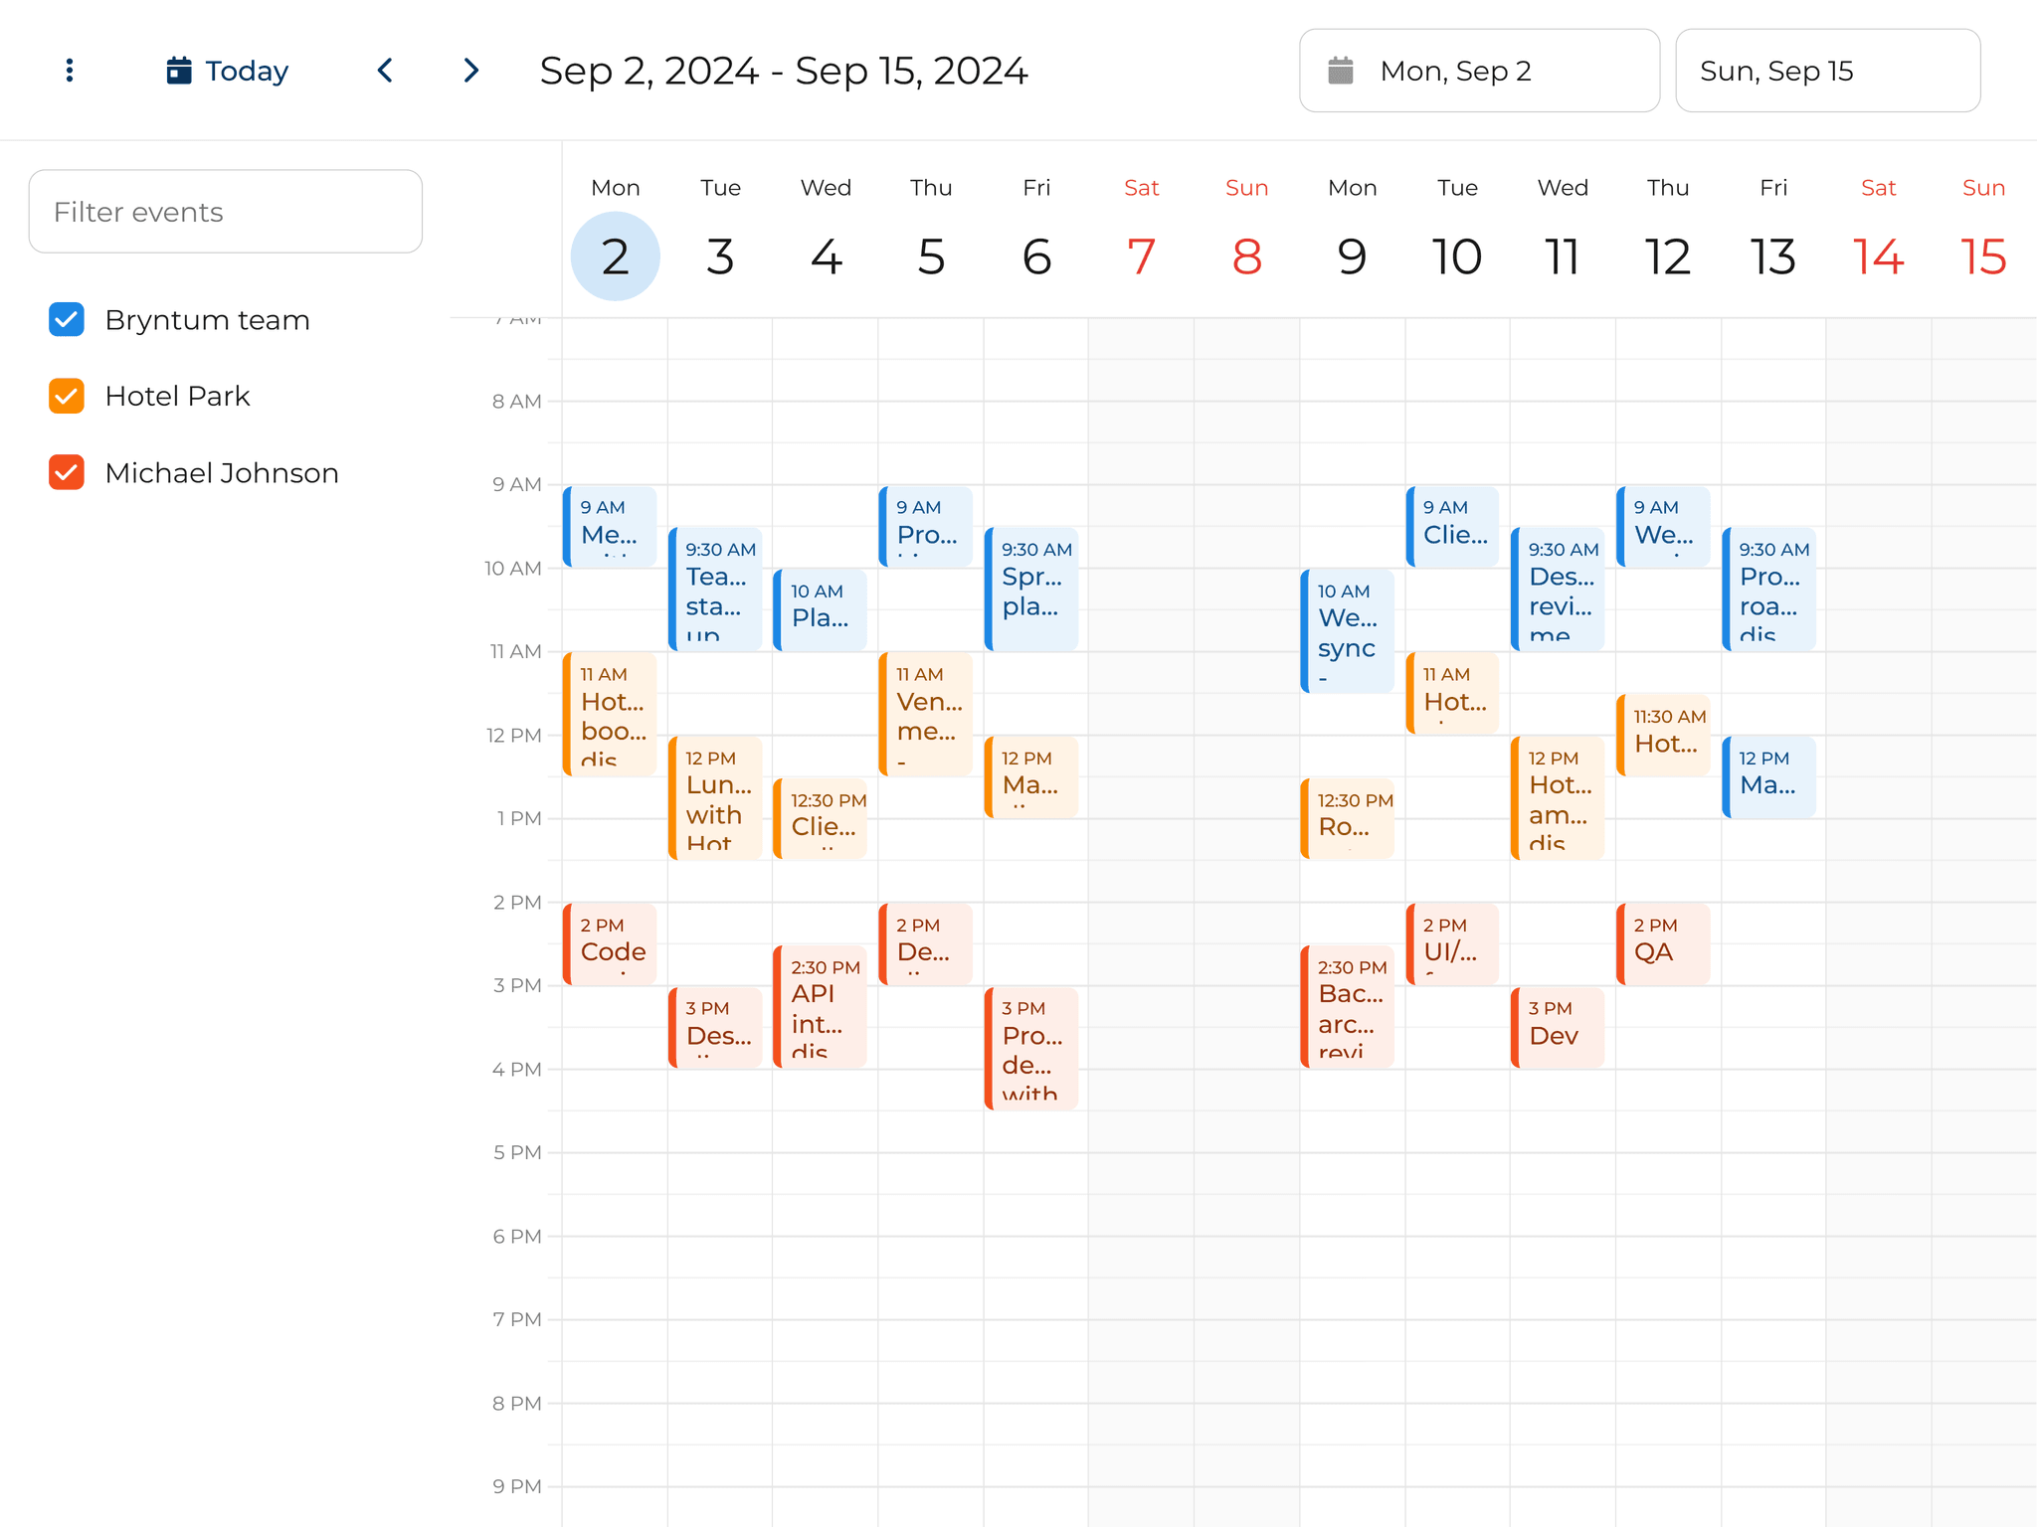Click the Hotel Park orange swatch

(66, 396)
